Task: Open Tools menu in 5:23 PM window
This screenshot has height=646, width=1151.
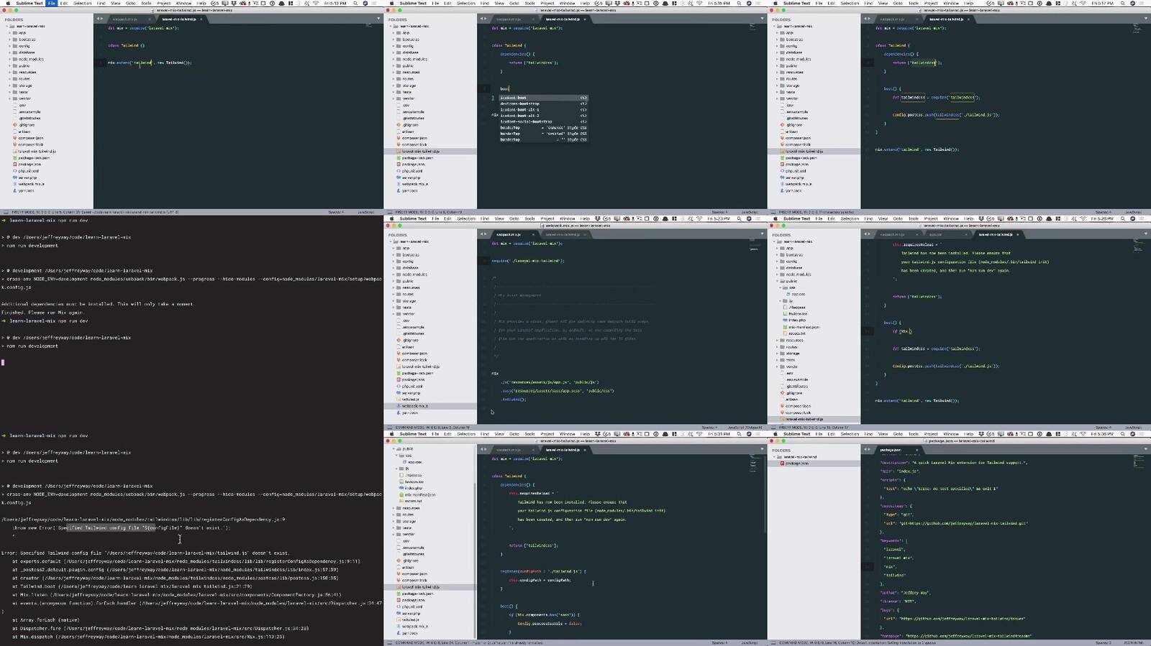Action: [529, 218]
